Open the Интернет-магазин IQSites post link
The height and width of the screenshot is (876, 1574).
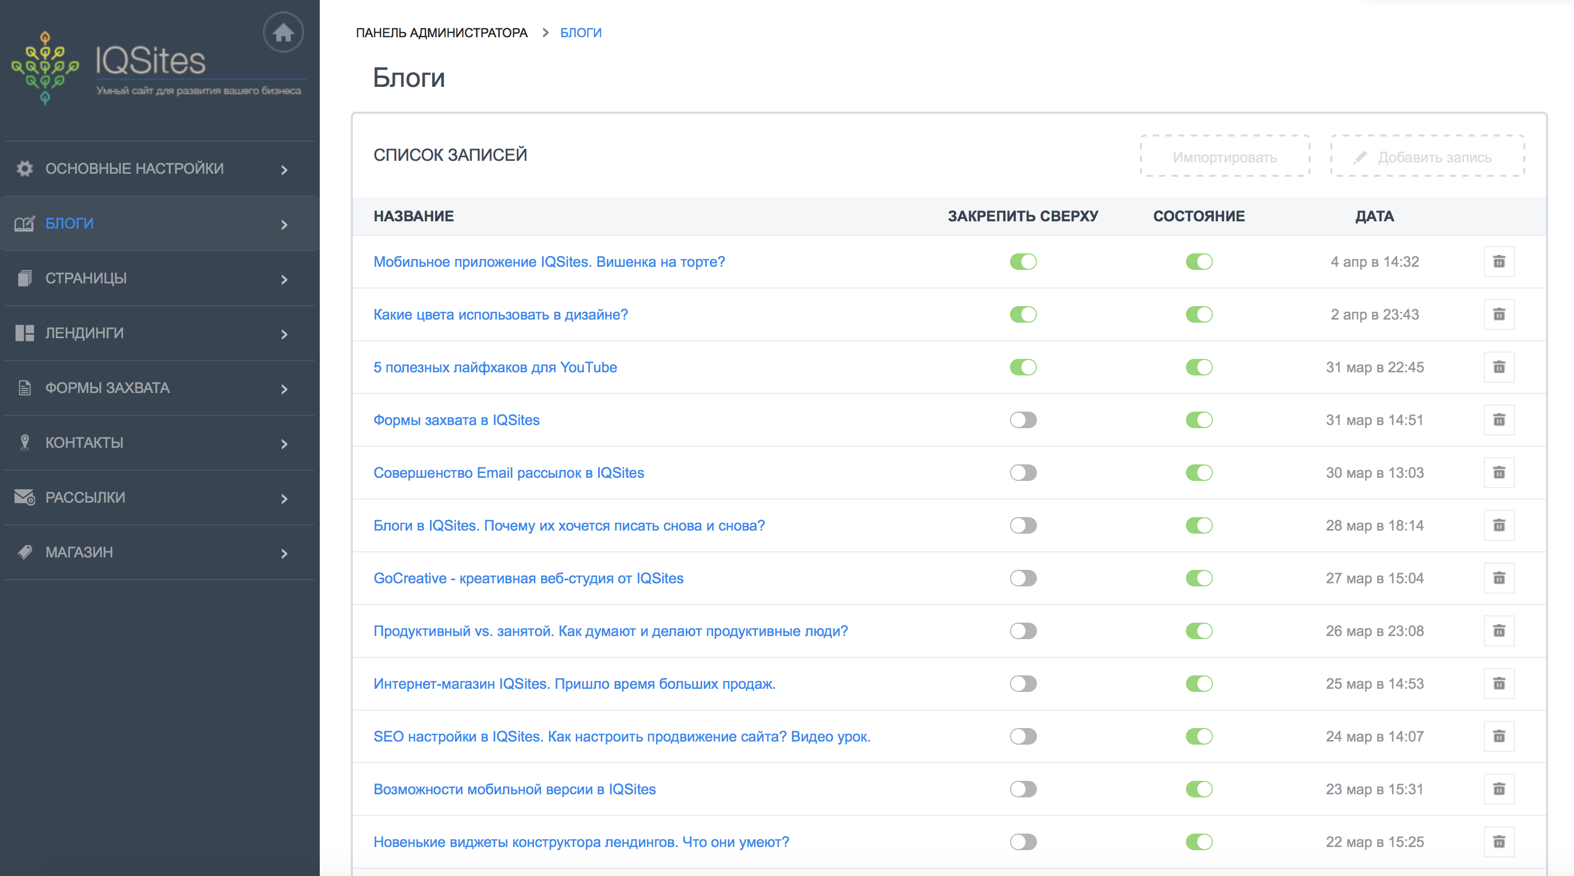[x=574, y=684]
